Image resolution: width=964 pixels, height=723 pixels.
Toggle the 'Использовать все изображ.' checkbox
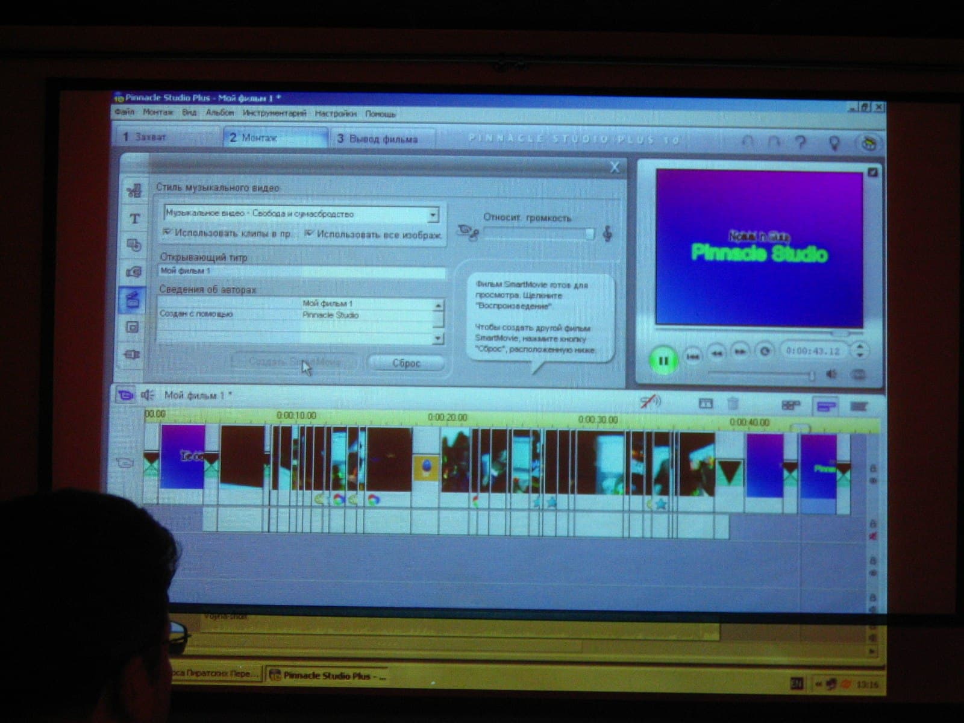tap(309, 233)
